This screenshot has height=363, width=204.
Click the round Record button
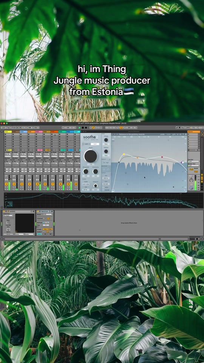[86, 127]
